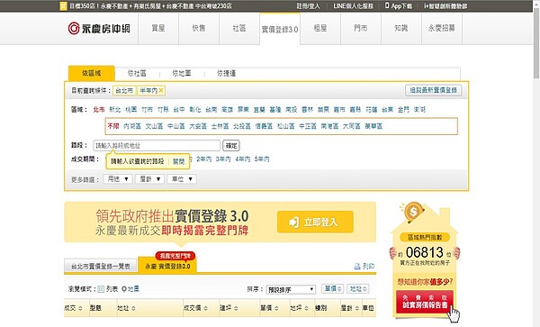Sort table by the 屋齡 column header

click(350, 308)
